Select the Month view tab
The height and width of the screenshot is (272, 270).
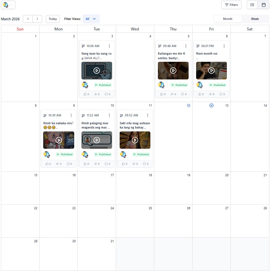[228, 19]
